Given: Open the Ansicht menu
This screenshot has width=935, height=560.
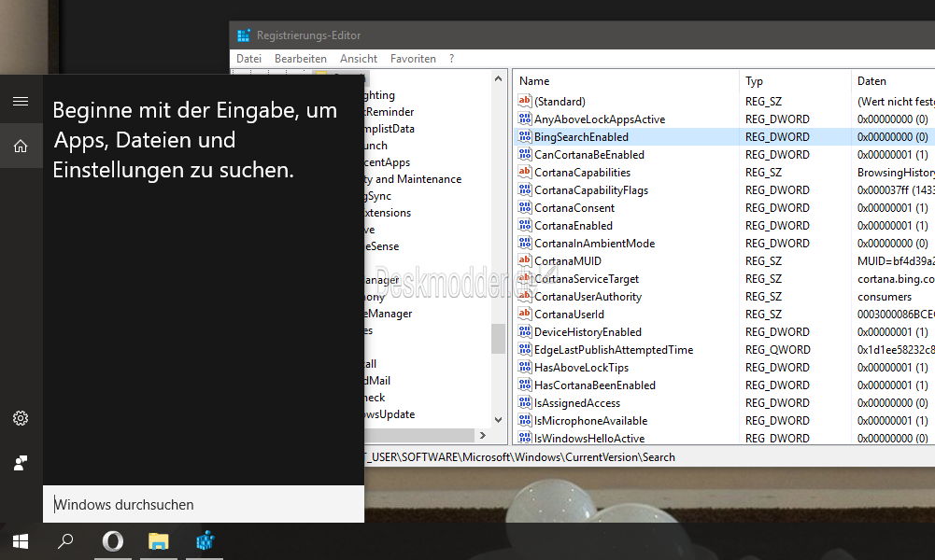Looking at the screenshot, I should point(359,59).
